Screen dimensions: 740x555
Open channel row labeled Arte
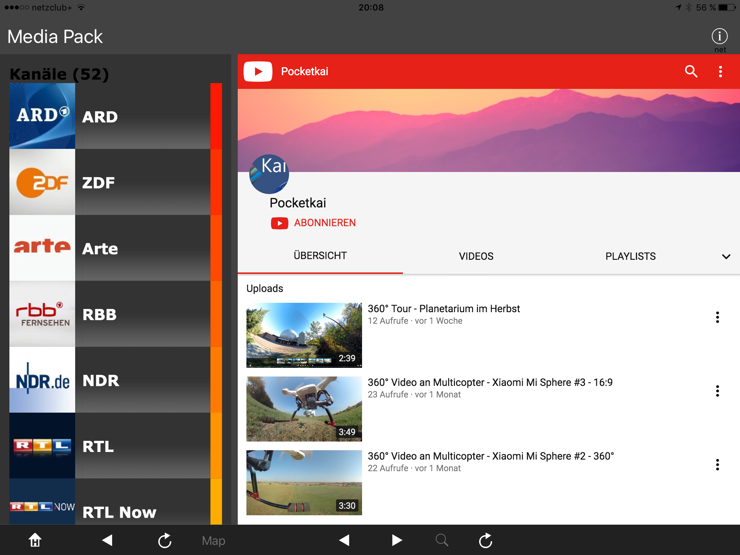click(116, 248)
